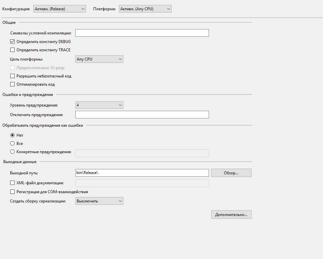Click the Выходной путь field with bin\Release\

pos(142,173)
